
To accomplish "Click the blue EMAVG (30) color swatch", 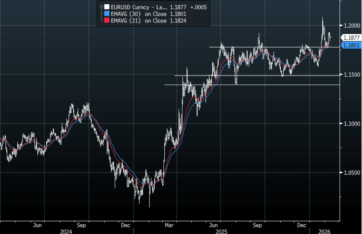I will (107, 14).
